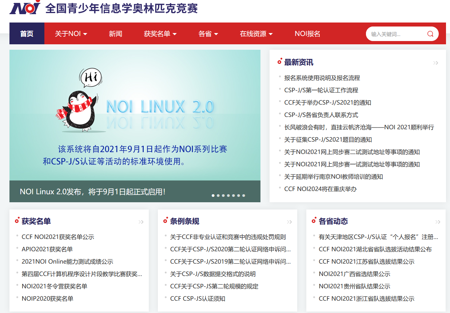The width and height of the screenshot is (450, 313).
Task: Open 第四届CCF计算机程序设计片段教学比赛 link
Action: 82,274
